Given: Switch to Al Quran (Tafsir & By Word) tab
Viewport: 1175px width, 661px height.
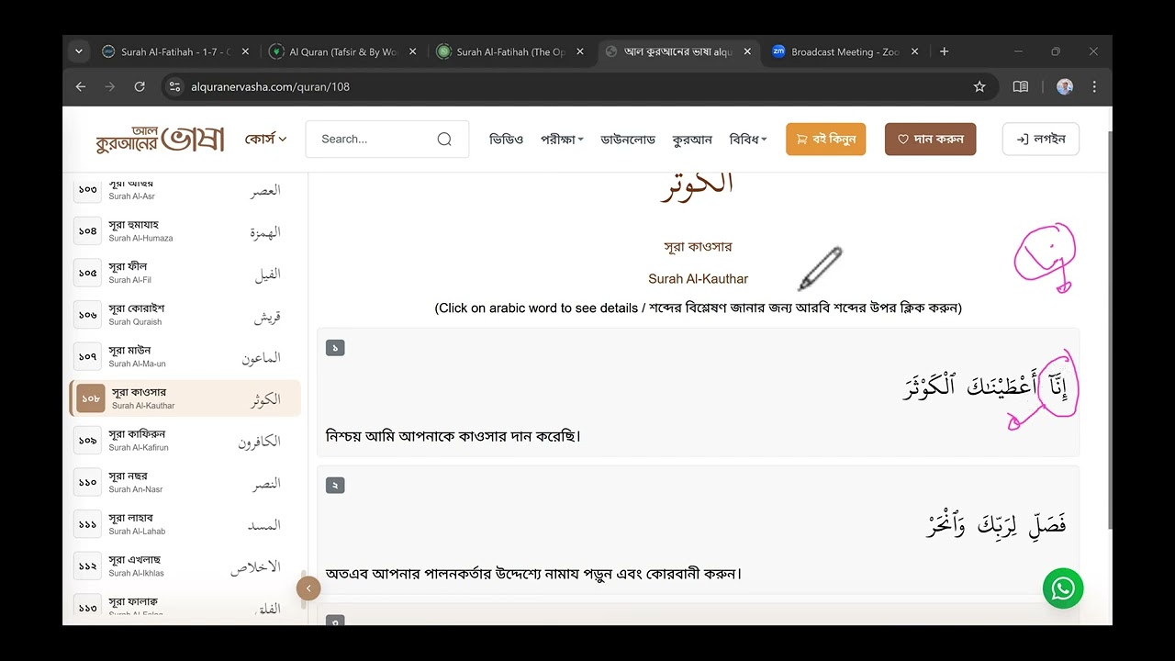Looking at the screenshot, I should (341, 52).
